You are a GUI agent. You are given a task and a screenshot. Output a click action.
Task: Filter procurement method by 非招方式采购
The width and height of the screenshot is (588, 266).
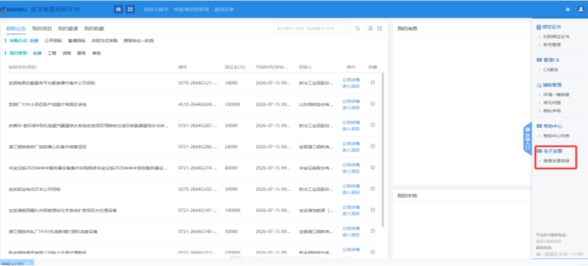105,41
